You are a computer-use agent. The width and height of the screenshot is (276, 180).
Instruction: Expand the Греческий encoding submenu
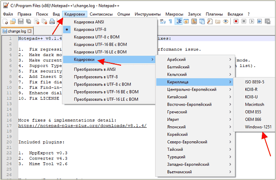tap(195, 112)
